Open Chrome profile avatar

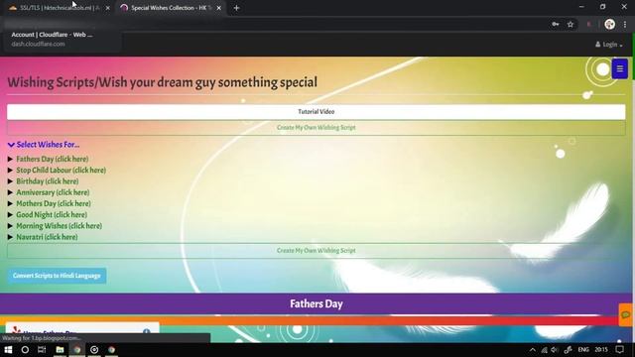609,24
